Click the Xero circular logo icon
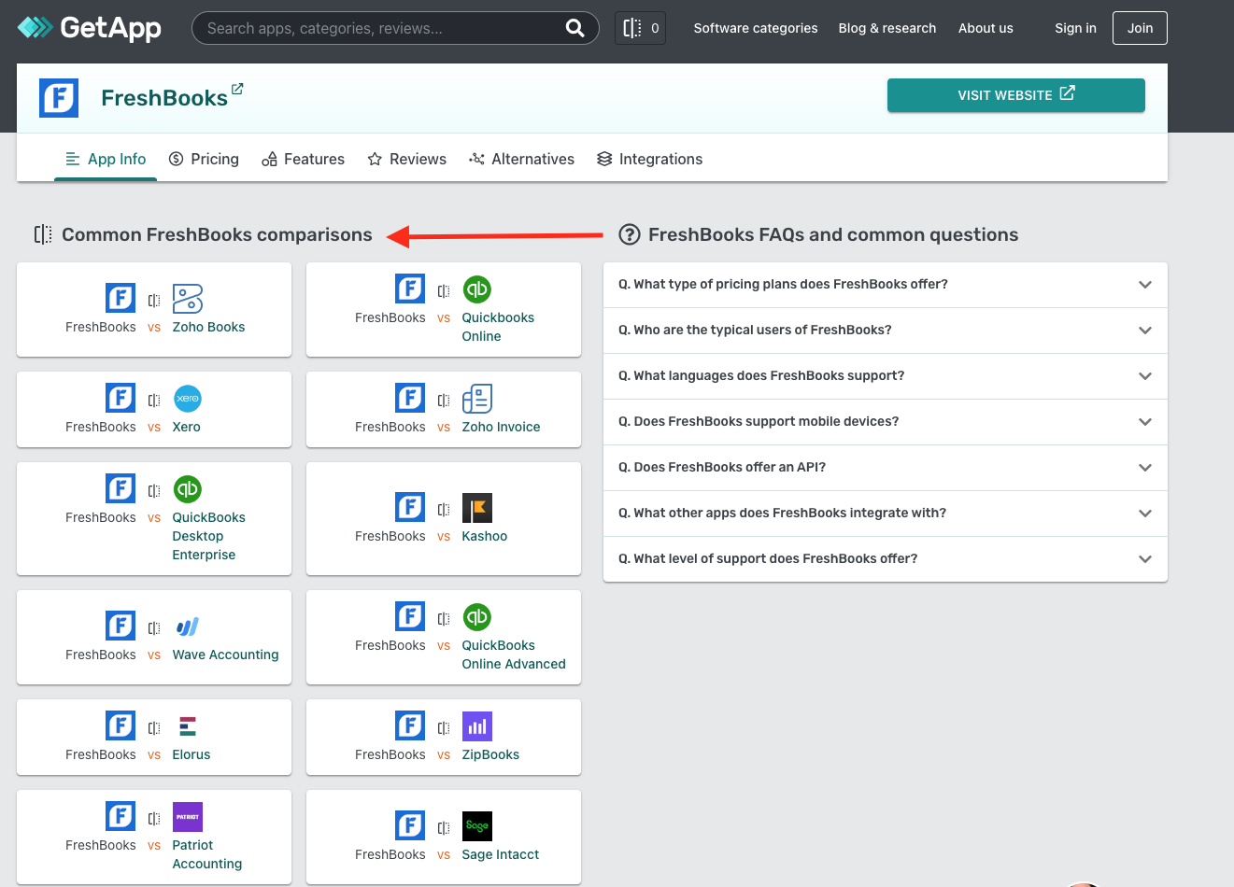The width and height of the screenshot is (1234, 887). click(187, 398)
